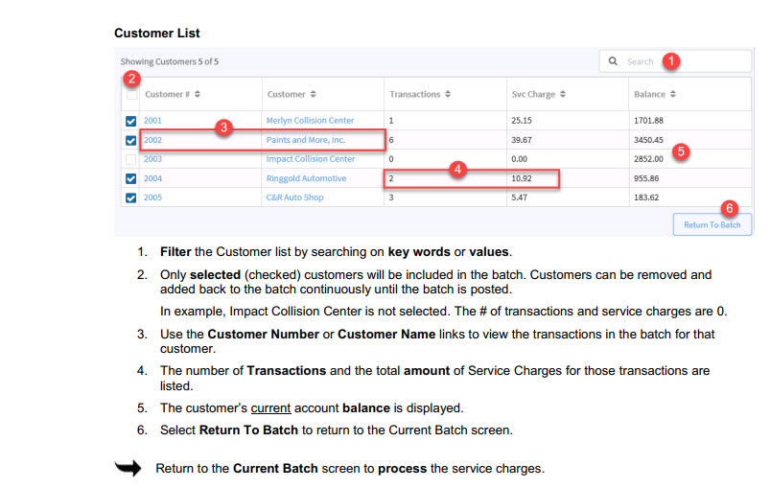Uncheck customer 2001 checkbox
Viewport: 770px width, 488px height.
coord(131,121)
